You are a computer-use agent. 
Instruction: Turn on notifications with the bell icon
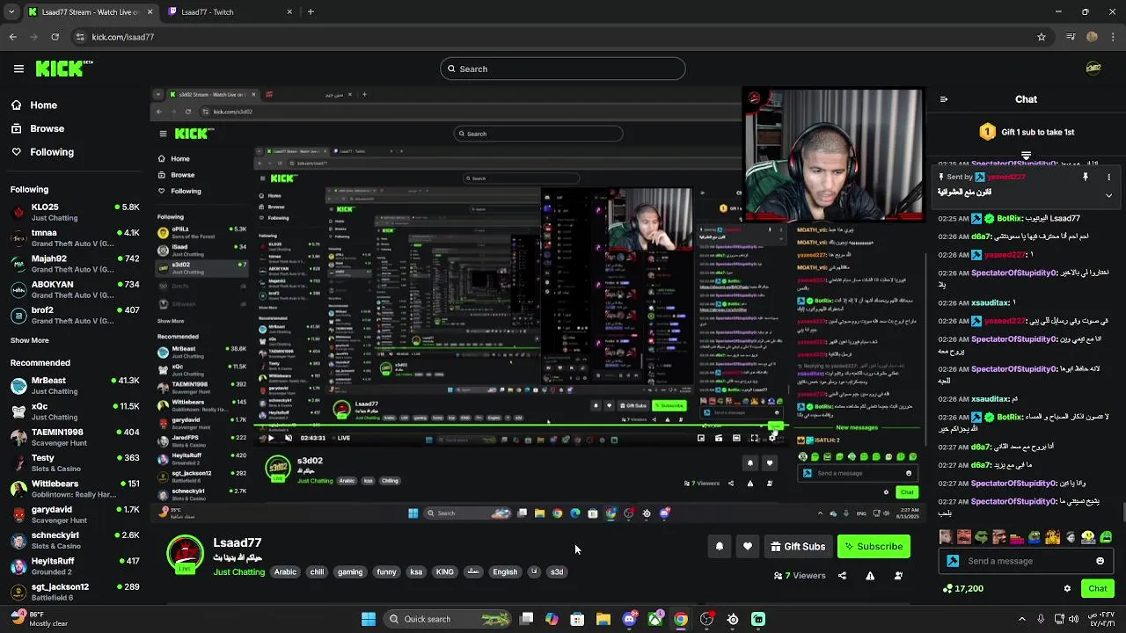tap(720, 547)
